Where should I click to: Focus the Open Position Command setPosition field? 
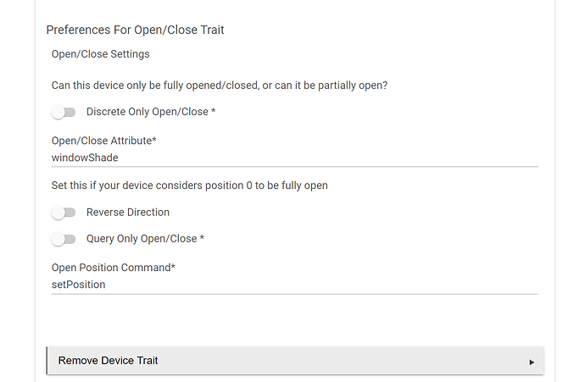pos(295,285)
